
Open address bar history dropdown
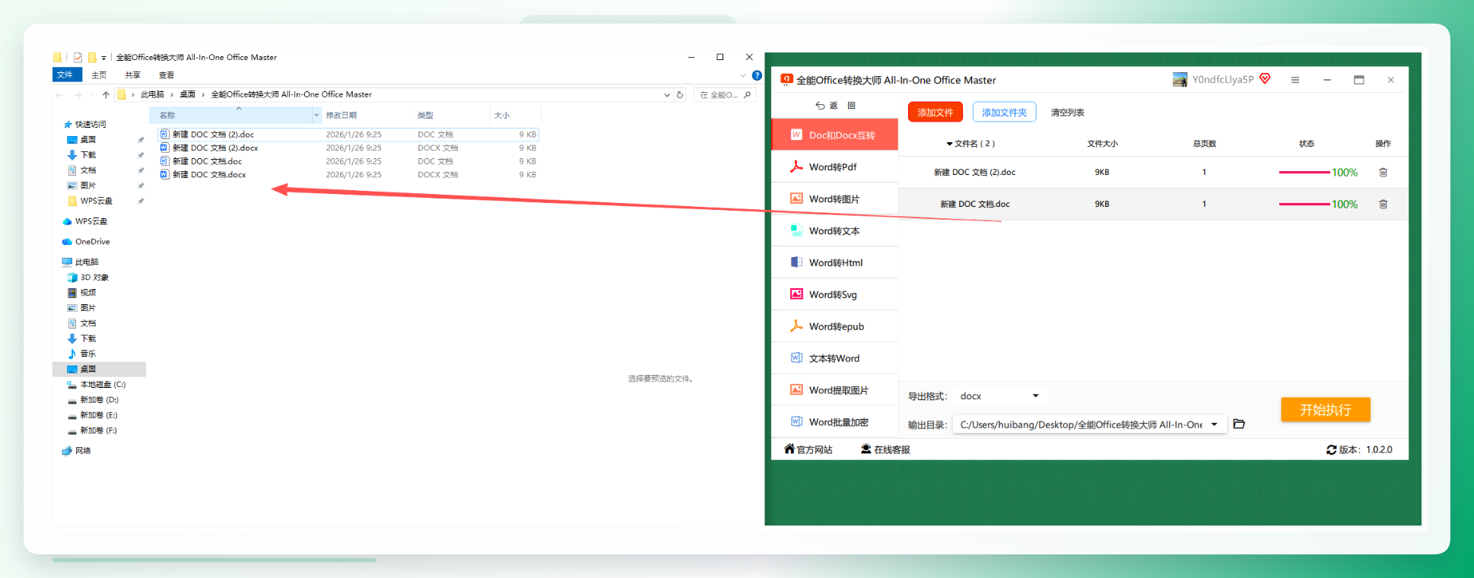[x=667, y=95]
